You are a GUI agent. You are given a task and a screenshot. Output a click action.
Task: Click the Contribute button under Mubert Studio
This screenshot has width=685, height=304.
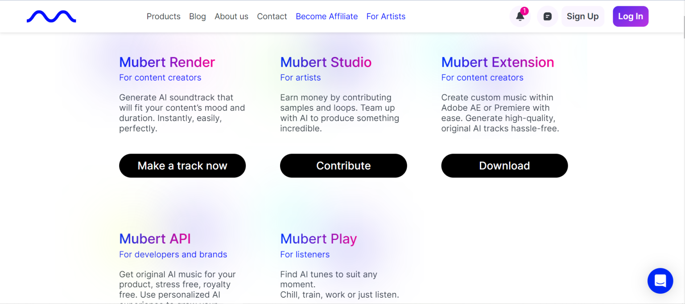pos(343,166)
